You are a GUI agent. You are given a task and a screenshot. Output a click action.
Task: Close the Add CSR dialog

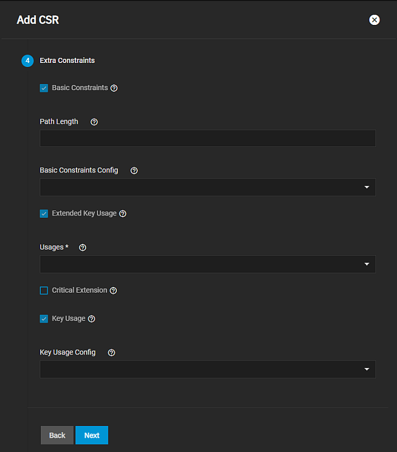[374, 20]
